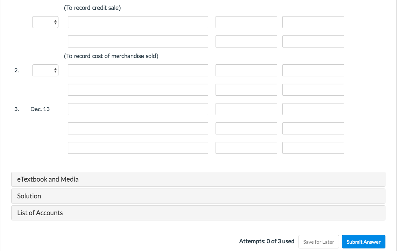
Task: Open the date dropdown beside entry 2
Action: (x=45, y=70)
